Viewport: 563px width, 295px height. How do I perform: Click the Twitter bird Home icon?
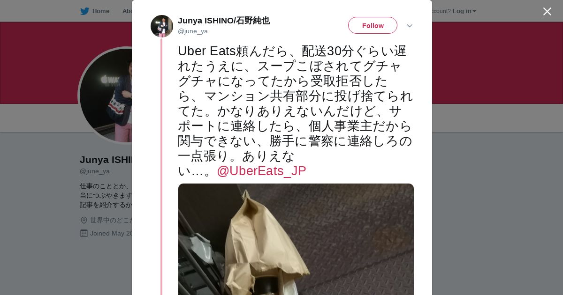pyautogui.click(x=84, y=11)
